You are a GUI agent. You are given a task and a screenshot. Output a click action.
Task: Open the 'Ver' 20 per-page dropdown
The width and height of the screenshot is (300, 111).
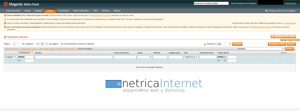point(44,44)
